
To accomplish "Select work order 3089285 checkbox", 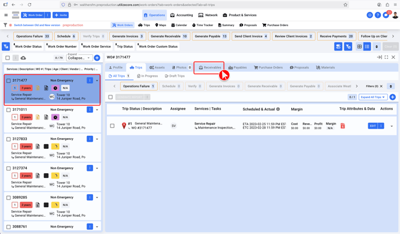I will (x=8, y=198).
